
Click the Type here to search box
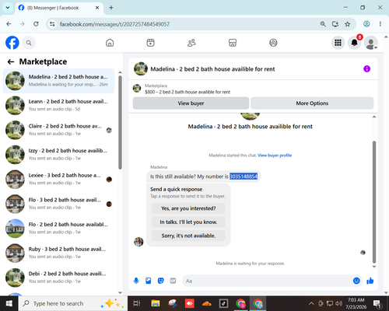(73, 303)
